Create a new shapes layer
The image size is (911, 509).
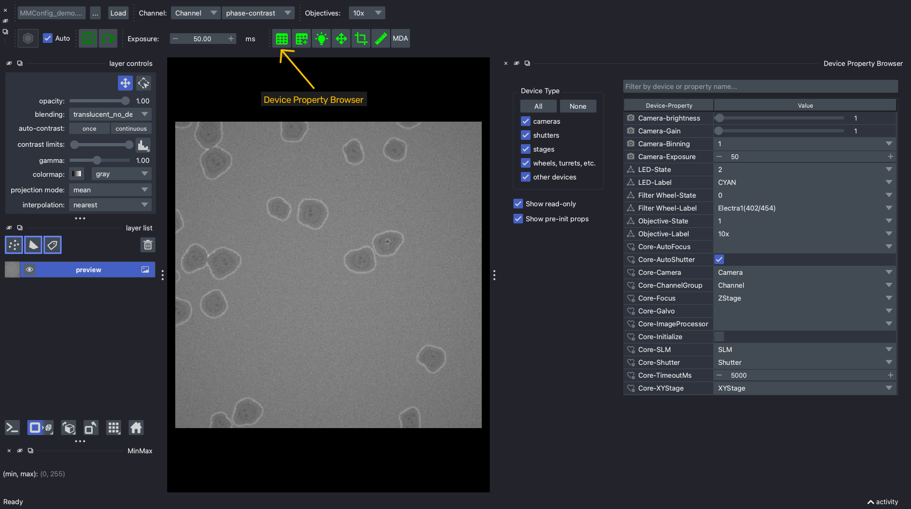(33, 245)
